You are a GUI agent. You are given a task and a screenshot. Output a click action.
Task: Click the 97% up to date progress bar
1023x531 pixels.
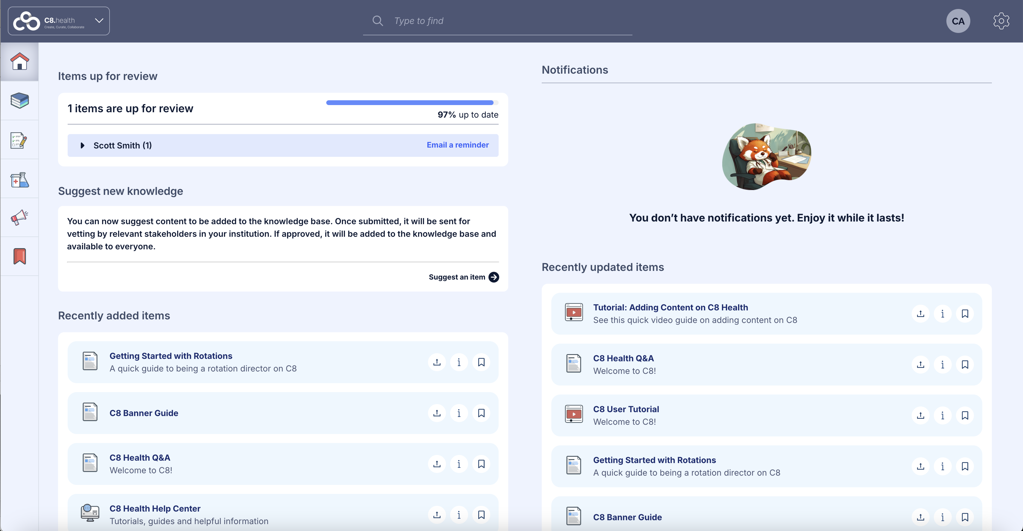click(x=412, y=102)
